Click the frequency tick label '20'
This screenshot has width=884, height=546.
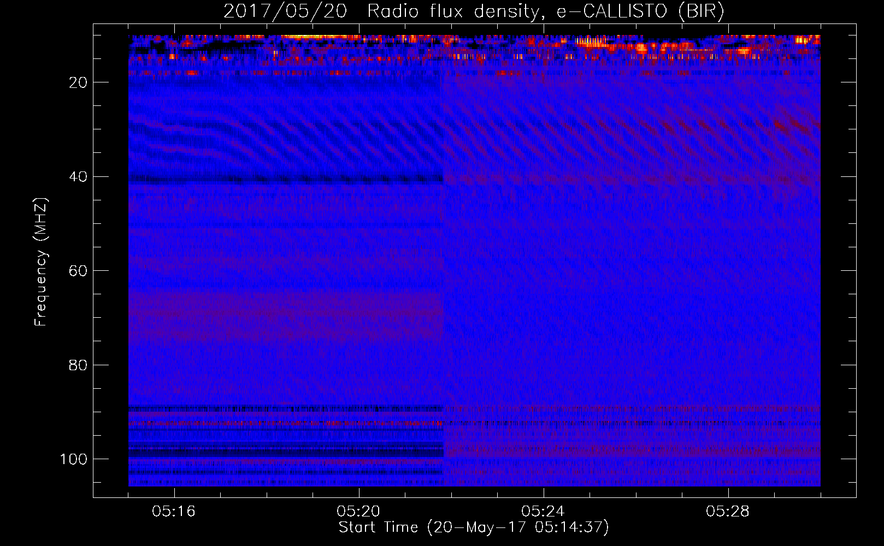tap(78, 82)
